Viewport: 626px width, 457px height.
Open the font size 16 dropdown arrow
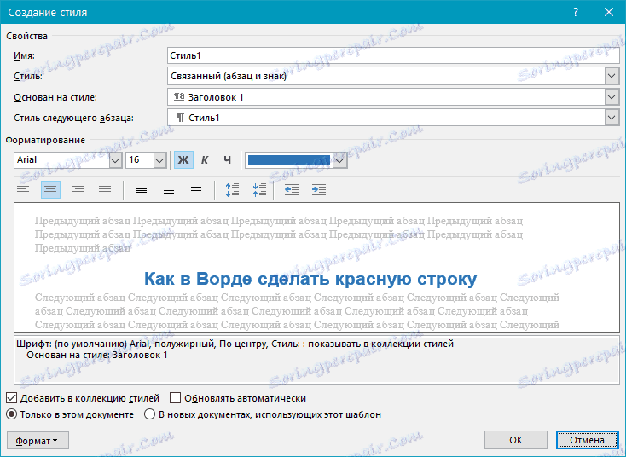pos(159,160)
